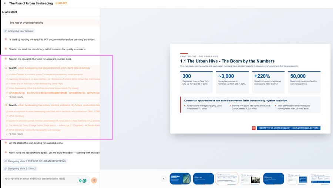333x188 pixels.
Task: Click the previous arrow in the slide thumbnail strip
Action: pos(164,179)
